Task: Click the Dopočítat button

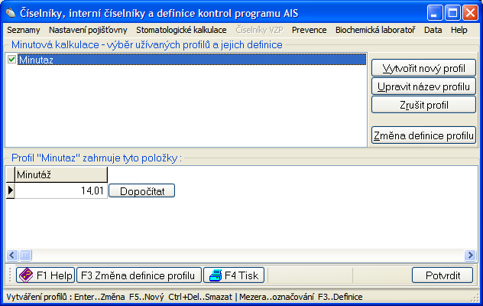Action: [141, 190]
